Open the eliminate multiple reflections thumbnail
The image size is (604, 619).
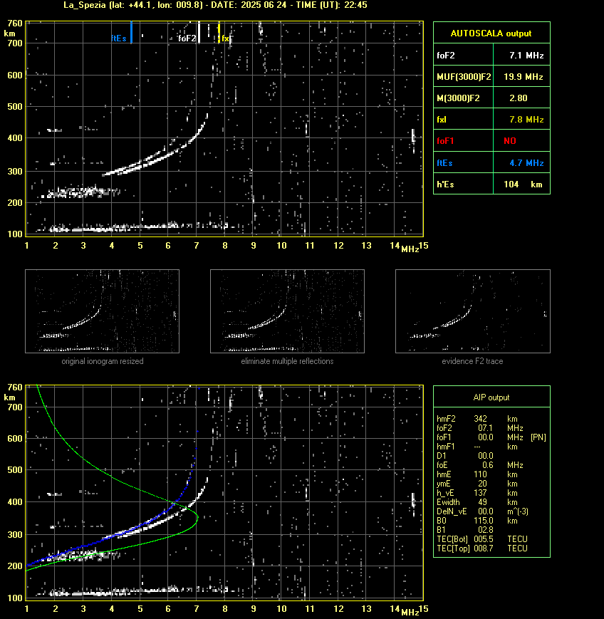coord(287,311)
